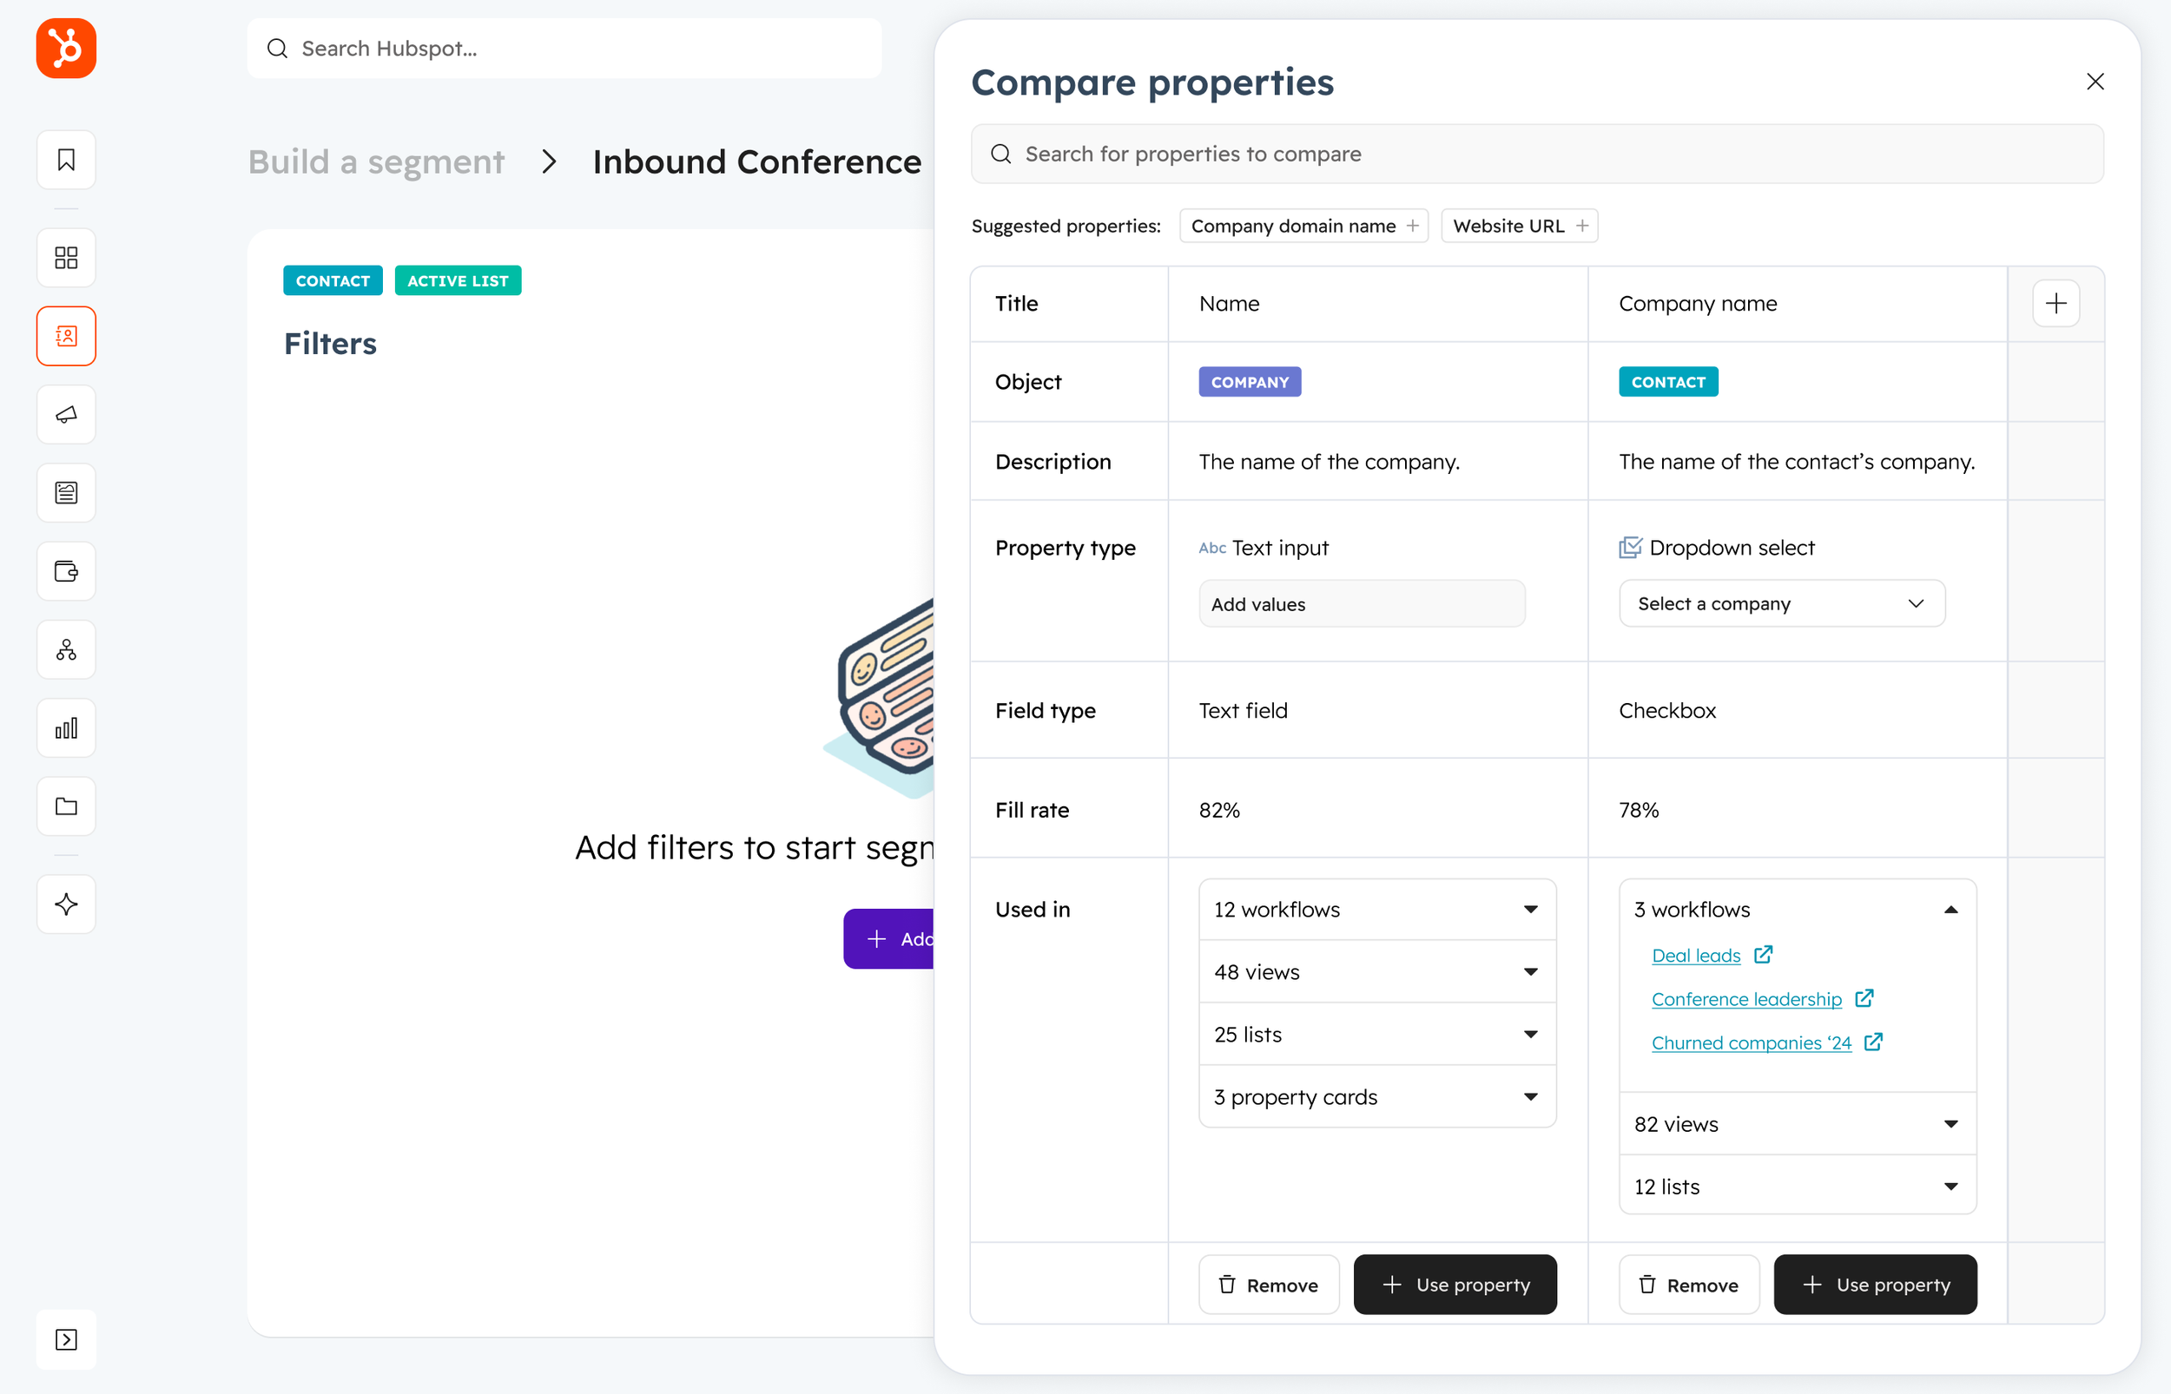Expand sidebar with bottom arrow icon
2171x1394 pixels.
coord(66,1339)
